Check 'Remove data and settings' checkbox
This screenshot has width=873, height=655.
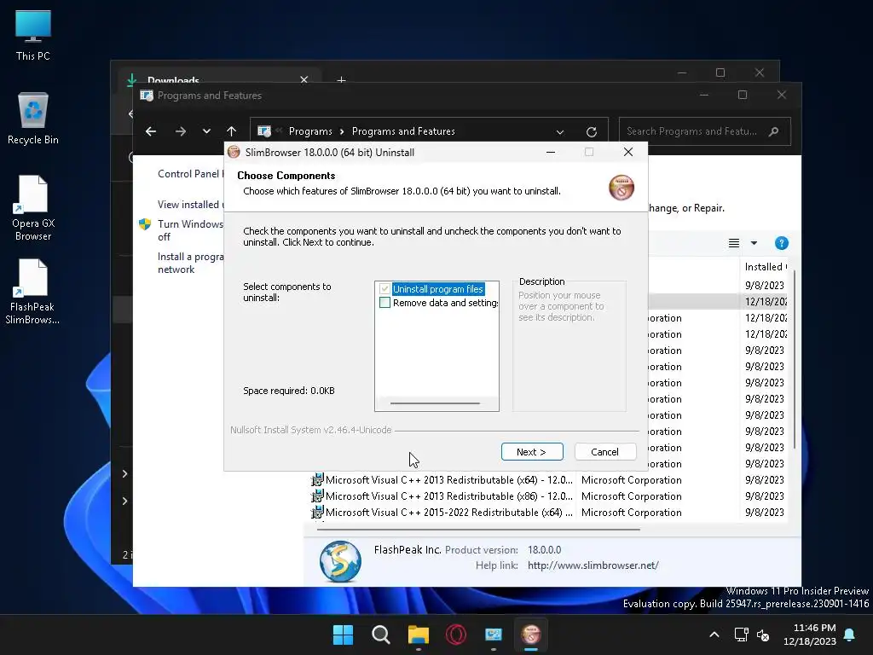(x=384, y=303)
